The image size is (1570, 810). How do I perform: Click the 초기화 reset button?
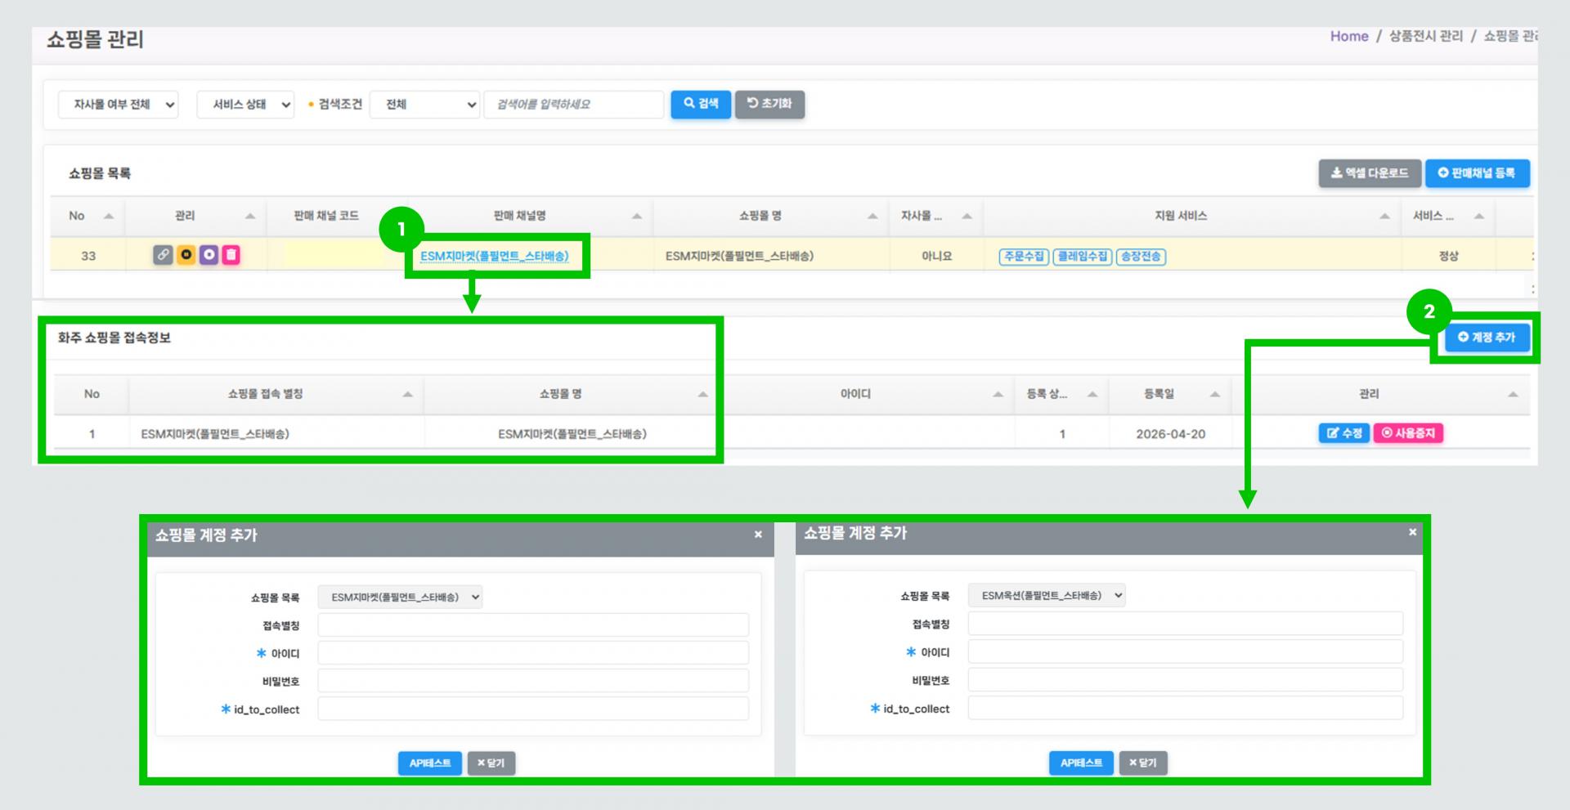pos(769,104)
